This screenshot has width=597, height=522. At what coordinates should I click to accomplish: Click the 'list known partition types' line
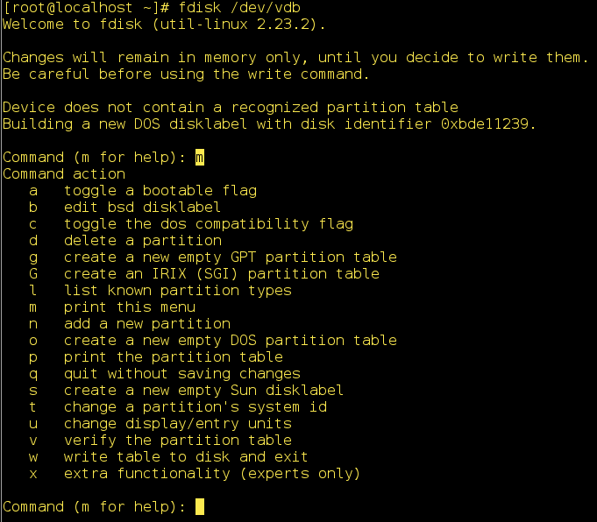(177, 291)
